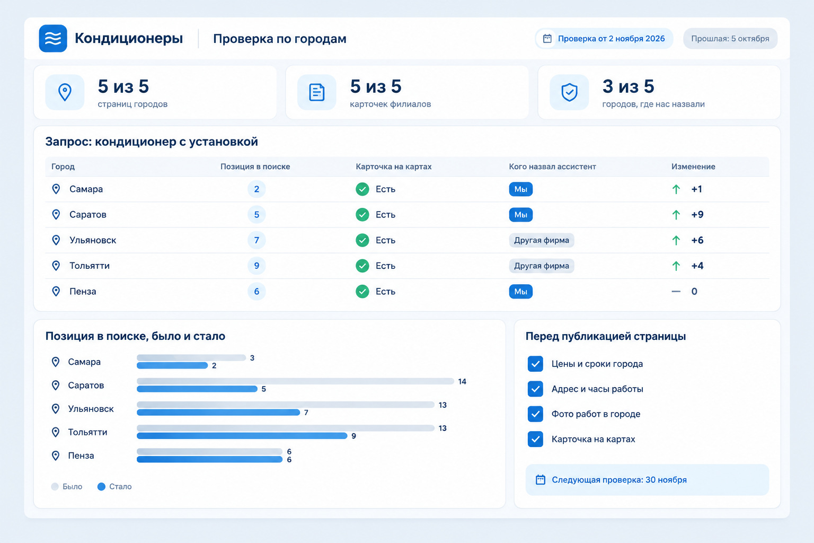The width and height of the screenshot is (814, 543).
Task: Click the Другая фирма badge in the Ульяновск row
Action: coord(542,240)
